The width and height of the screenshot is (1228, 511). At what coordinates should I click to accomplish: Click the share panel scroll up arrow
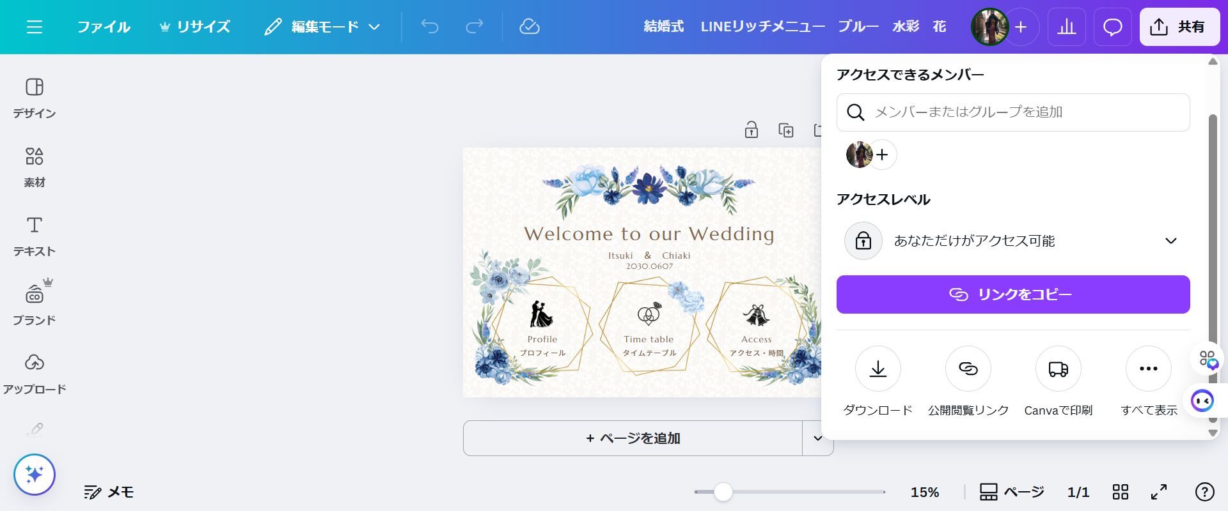(x=1213, y=61)
